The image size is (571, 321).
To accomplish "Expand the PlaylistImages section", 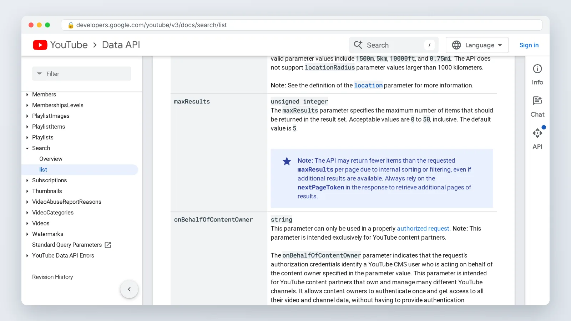I will [27, 116].
